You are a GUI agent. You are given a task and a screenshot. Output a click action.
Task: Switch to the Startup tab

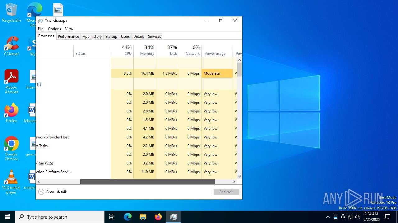(x=111, y=37)
